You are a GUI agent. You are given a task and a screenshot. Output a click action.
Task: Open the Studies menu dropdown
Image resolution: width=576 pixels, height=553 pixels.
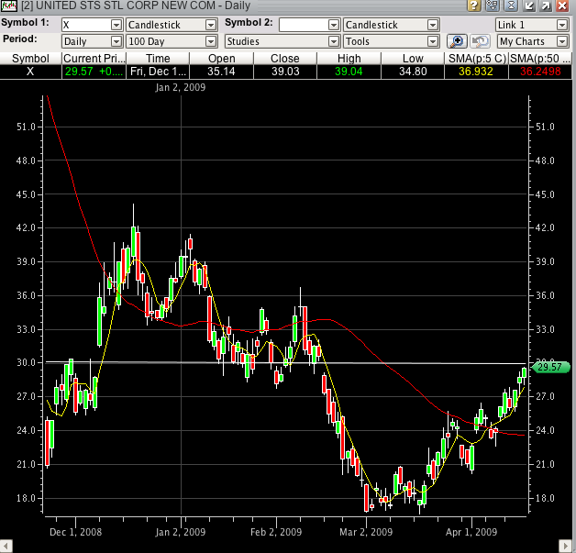click(x=334, y=41)
